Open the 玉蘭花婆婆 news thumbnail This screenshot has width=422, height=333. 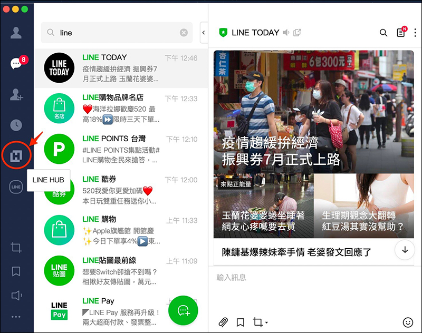point(264,205)
